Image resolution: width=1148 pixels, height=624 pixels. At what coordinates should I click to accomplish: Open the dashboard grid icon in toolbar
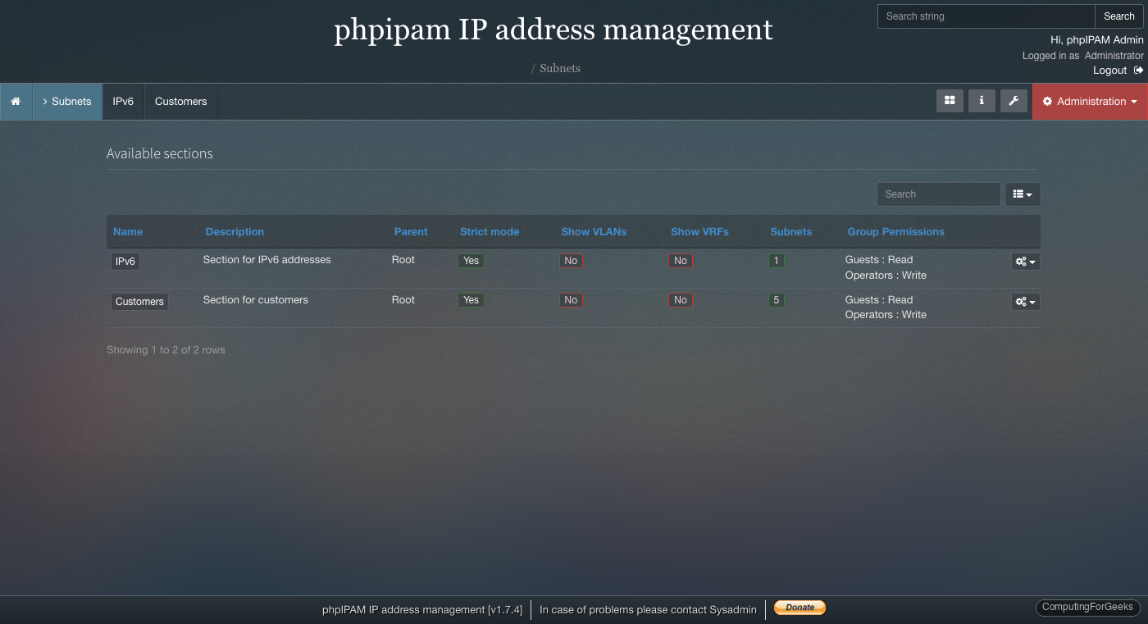[950, 101]
